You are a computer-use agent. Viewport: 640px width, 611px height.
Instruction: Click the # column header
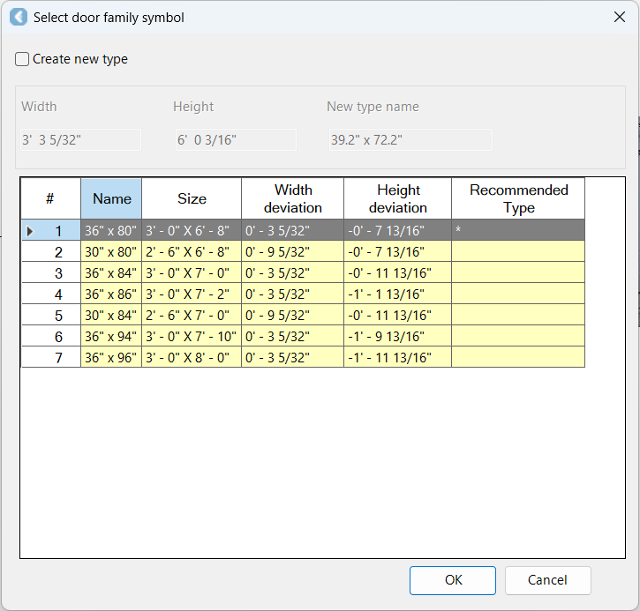(x=50, y=198)
